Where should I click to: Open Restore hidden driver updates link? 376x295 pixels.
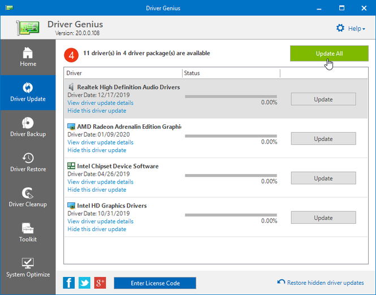point(326,283)
